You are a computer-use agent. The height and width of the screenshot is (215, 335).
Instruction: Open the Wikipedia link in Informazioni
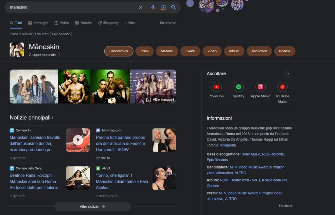click(228, 145)
